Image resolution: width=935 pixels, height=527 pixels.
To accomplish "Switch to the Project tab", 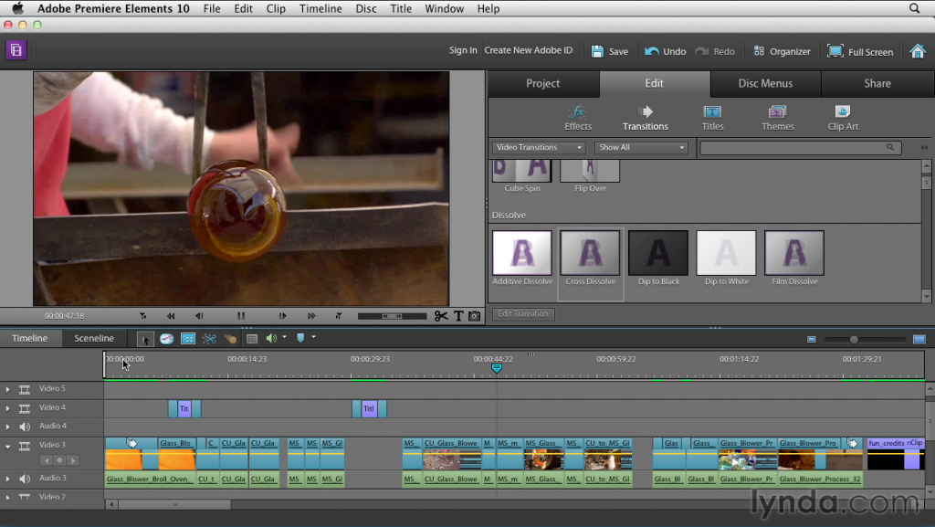I will click(543, 83).
